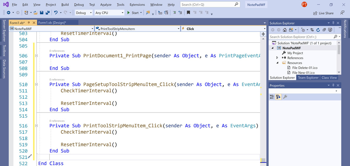The height and width of the screenshot is (166, 350).
Task: Switch to the Team Explorer tab
Action: 308,78
